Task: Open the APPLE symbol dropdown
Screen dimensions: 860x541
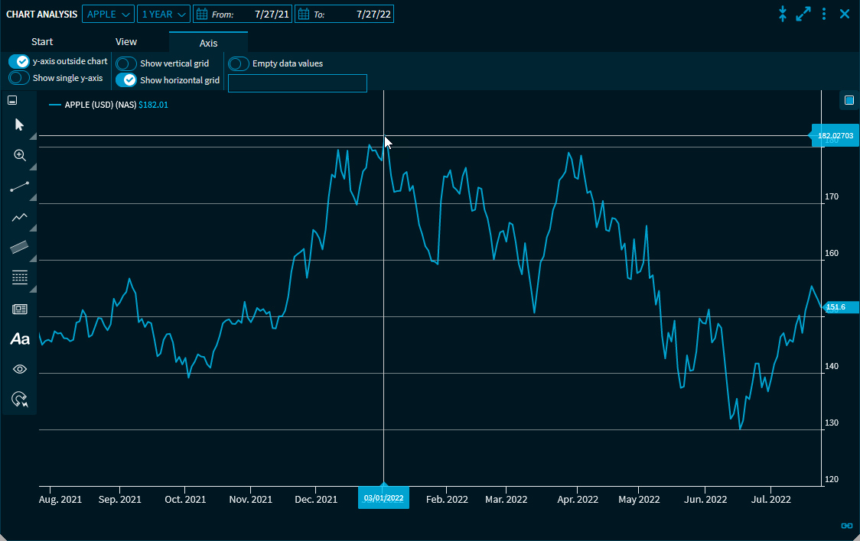Action: tap(108, 14)
